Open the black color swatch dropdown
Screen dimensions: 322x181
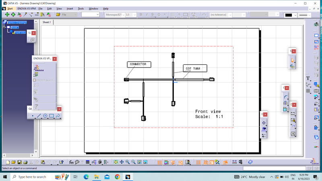[x=295, y=15]
